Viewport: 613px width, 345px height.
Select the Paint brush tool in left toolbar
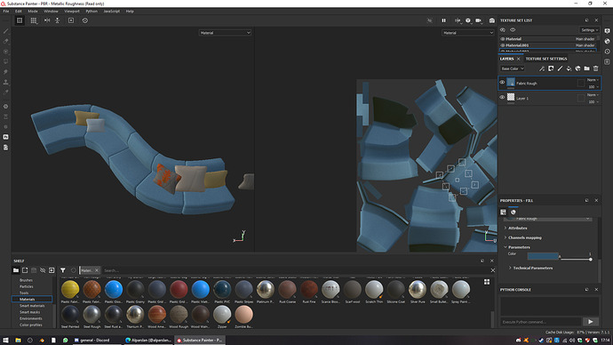(x=6, y=31)
